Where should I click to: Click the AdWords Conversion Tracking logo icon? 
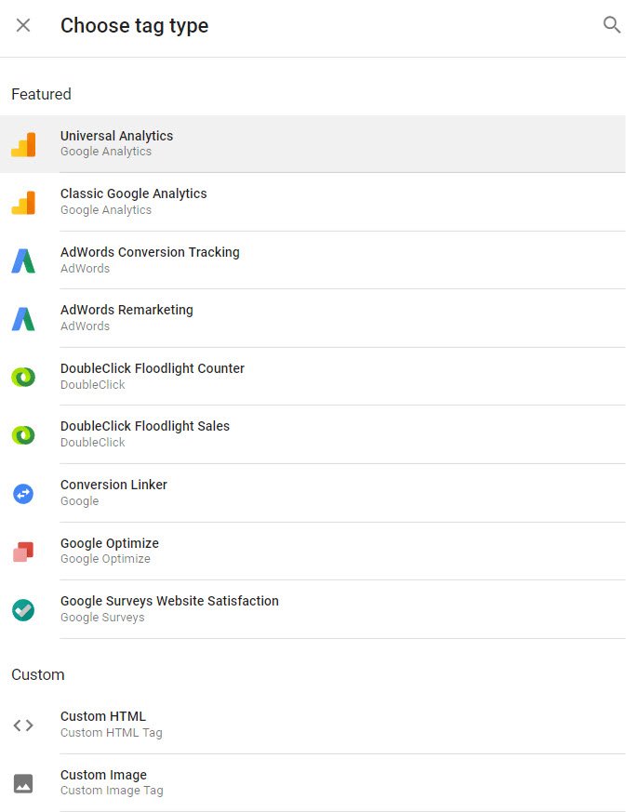(x=23, y=261)
